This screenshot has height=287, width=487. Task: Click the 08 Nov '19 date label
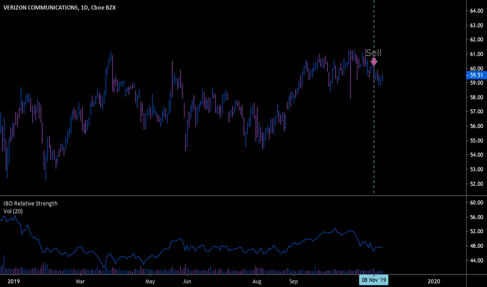[374, 280]
